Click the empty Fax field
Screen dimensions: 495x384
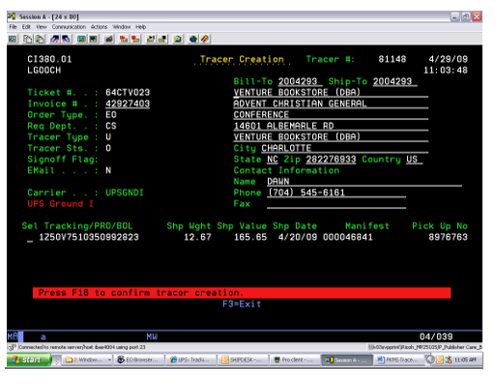click(x=336, y=204)
